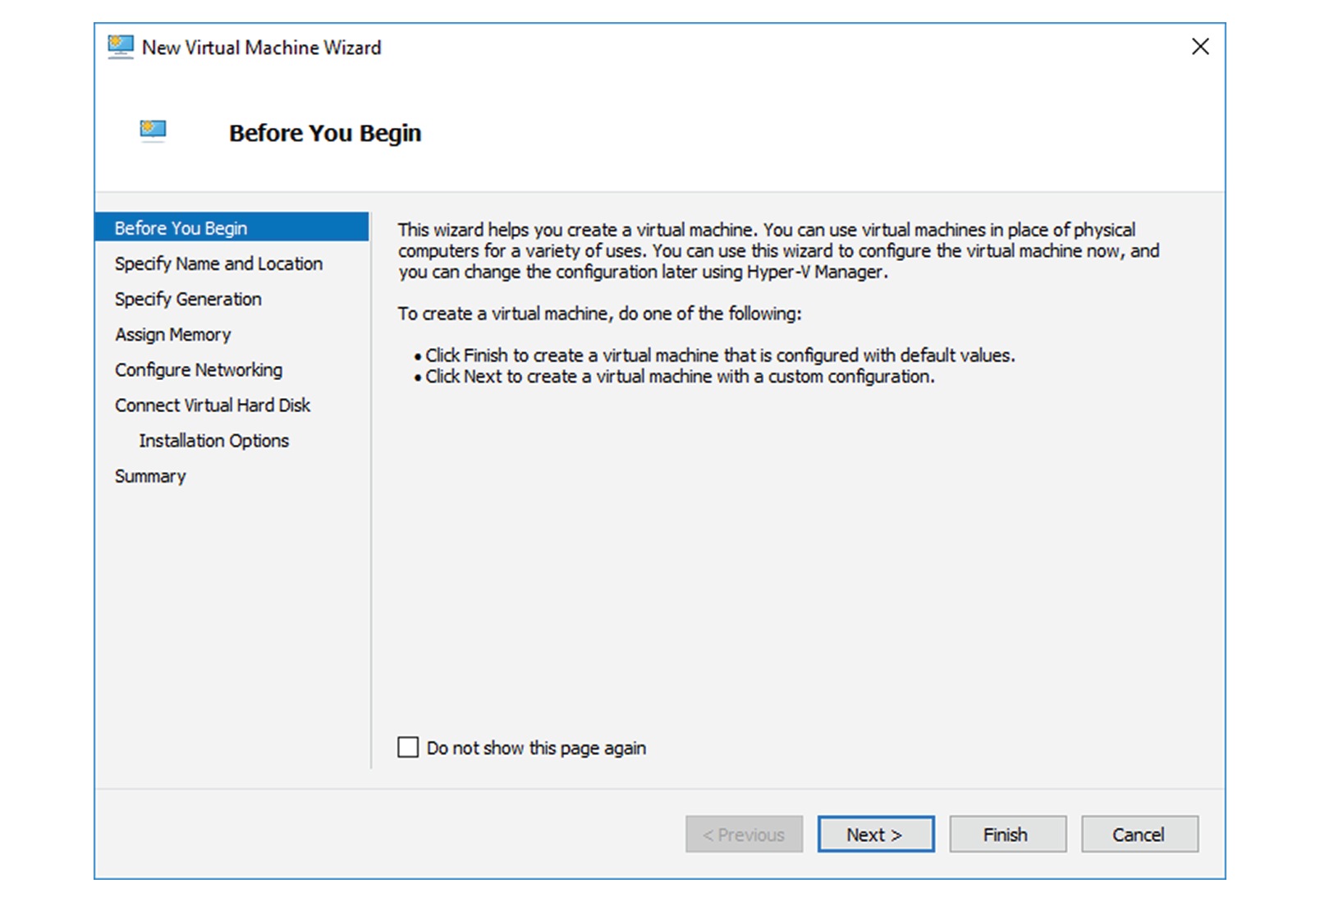Cancel the New Virtual Machine Wizard

(1139, 834)
